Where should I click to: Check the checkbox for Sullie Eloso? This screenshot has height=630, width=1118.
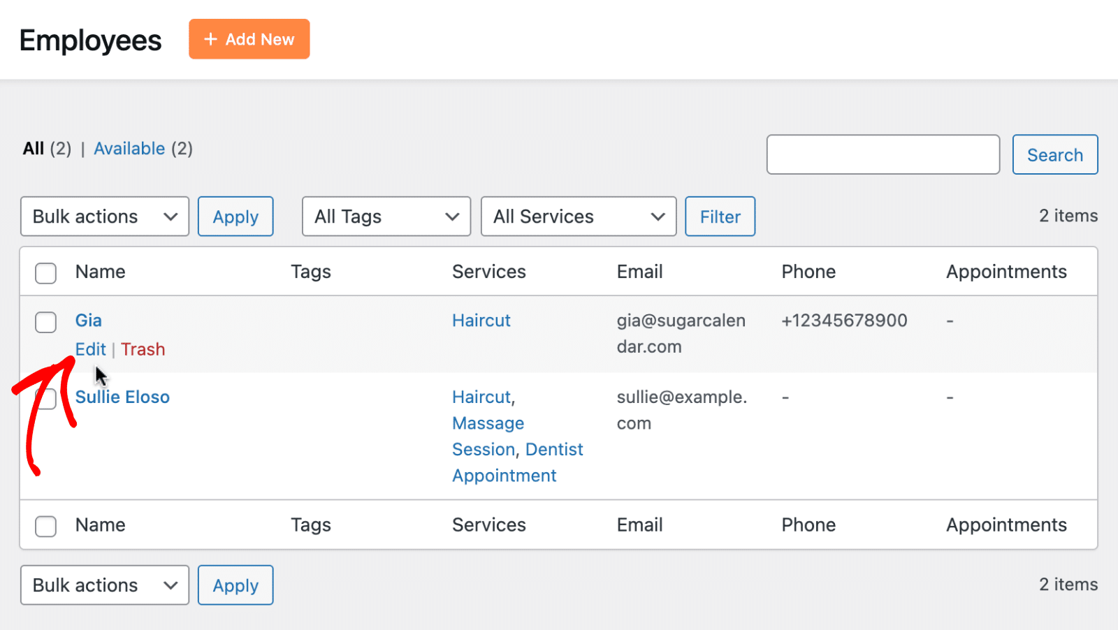(x=45, y=399)
